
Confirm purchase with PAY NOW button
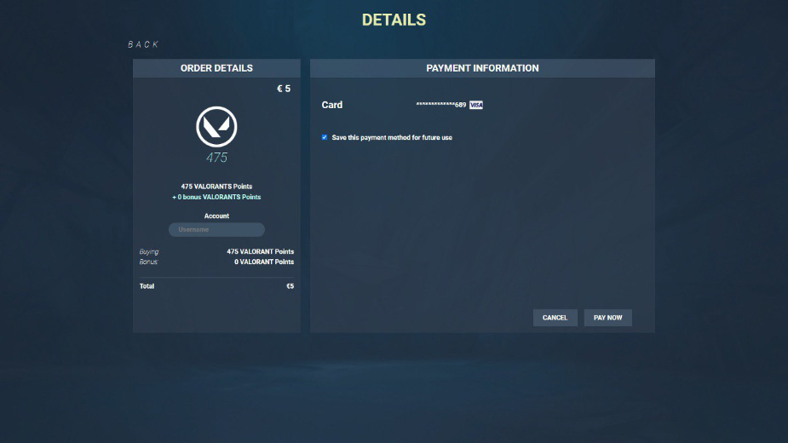(607, 318)
